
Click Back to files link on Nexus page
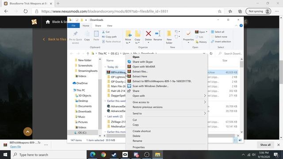click(x=55, y=39)
